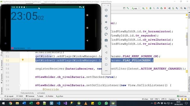
Task: Click the emulator toolbar home circle
Action: coord(106,59)
